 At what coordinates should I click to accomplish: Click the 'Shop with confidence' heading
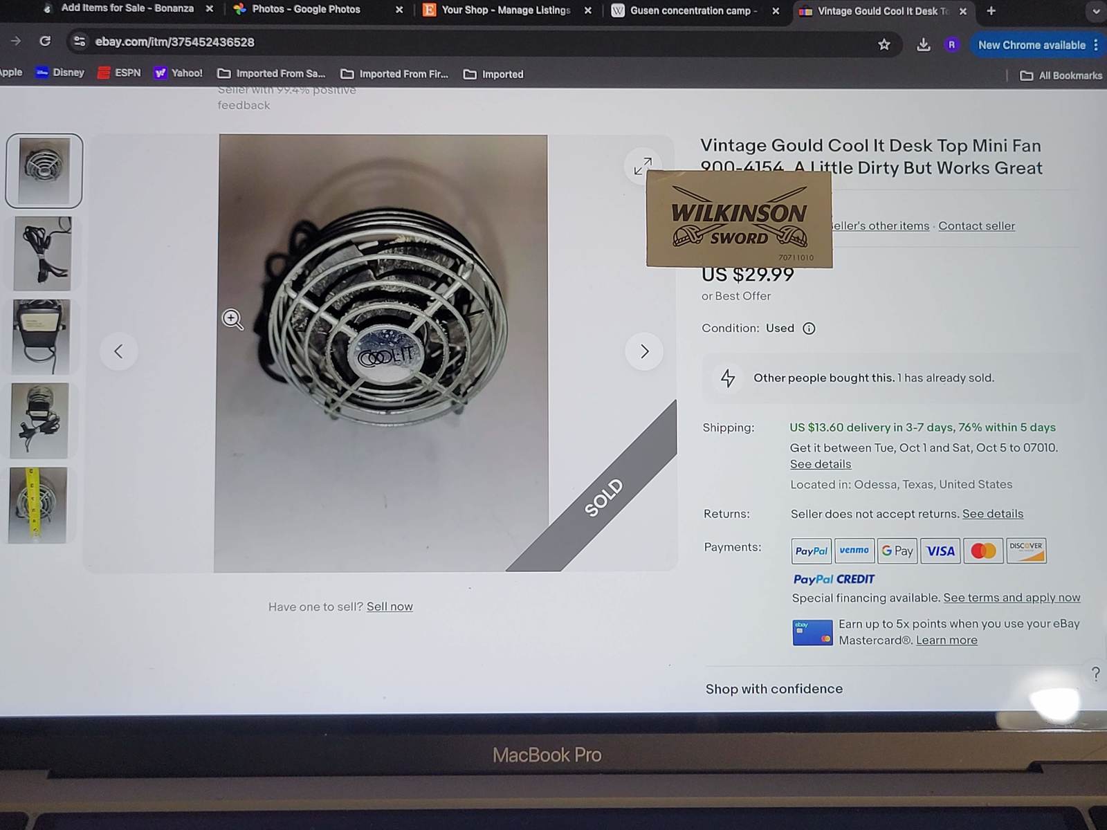[774, 689]
